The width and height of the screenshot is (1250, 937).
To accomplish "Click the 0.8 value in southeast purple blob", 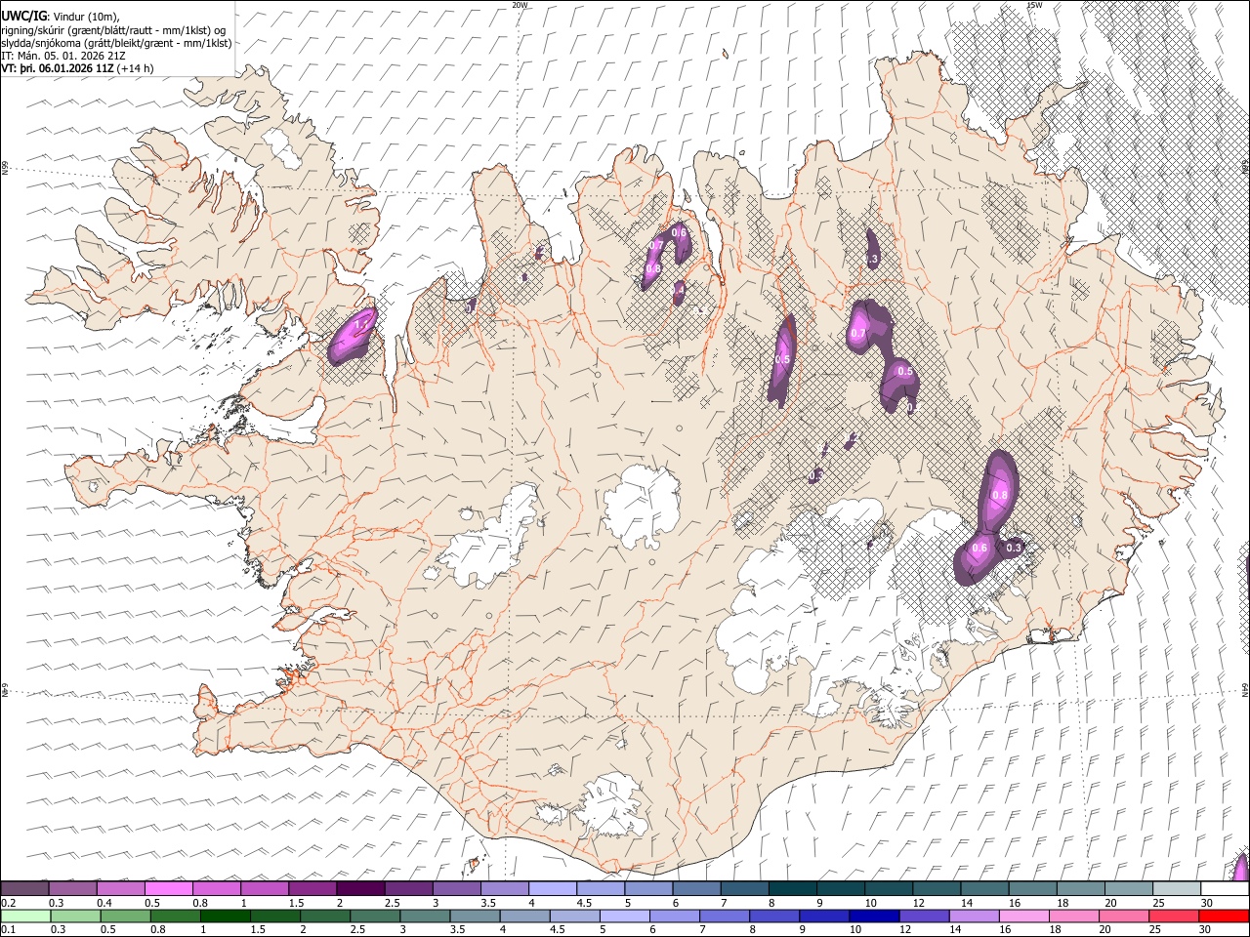I will point(999,496).
